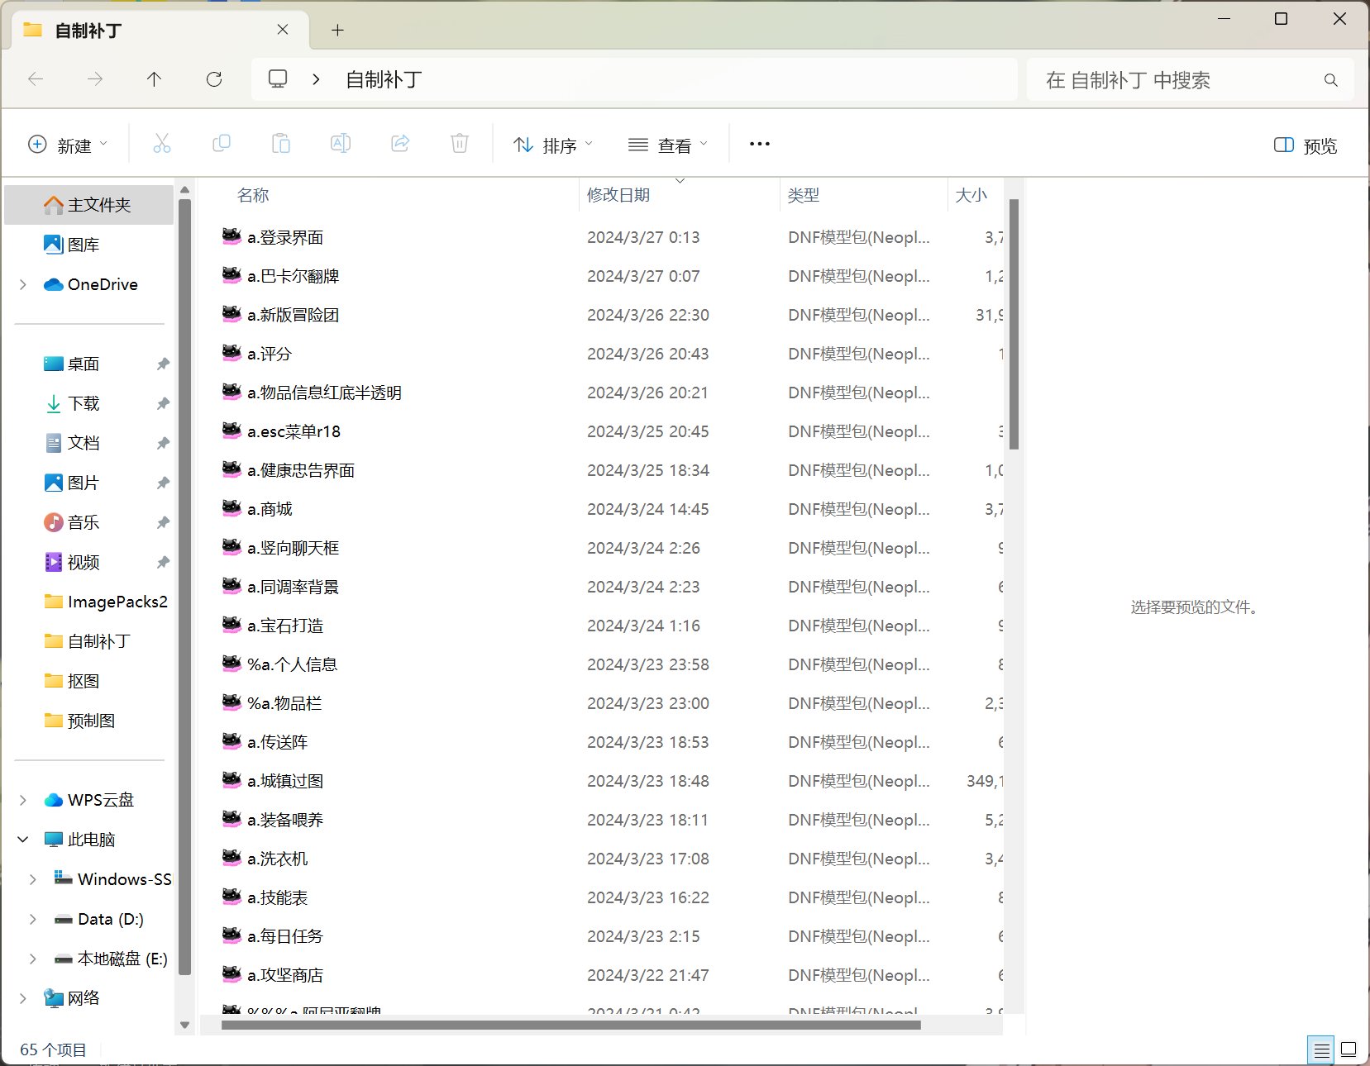Click the address bar chevron before 自制补丁
Viewport: 1370px width, 1066px height.
tap(316, 79)
